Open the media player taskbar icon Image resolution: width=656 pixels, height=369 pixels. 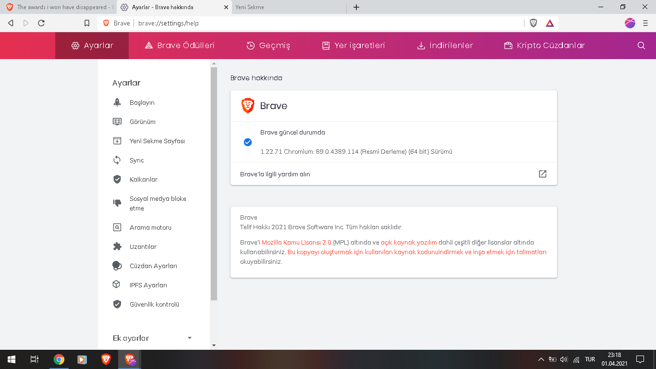pyautogui.click(x=82, y=359)
